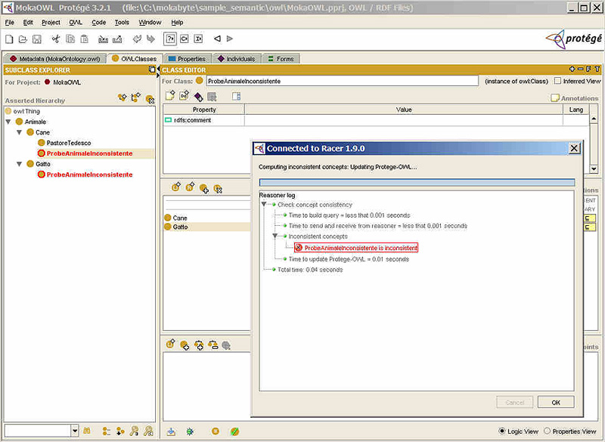Select ProbeAnimaleInconsistente under Gatto

coord(89,175)
